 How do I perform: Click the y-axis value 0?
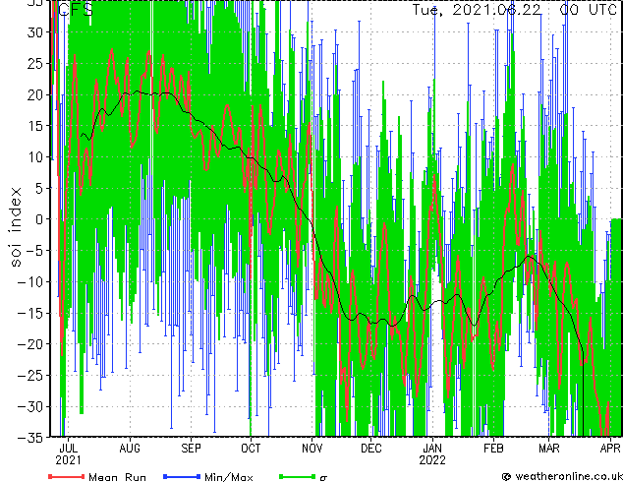click(39, 219)
